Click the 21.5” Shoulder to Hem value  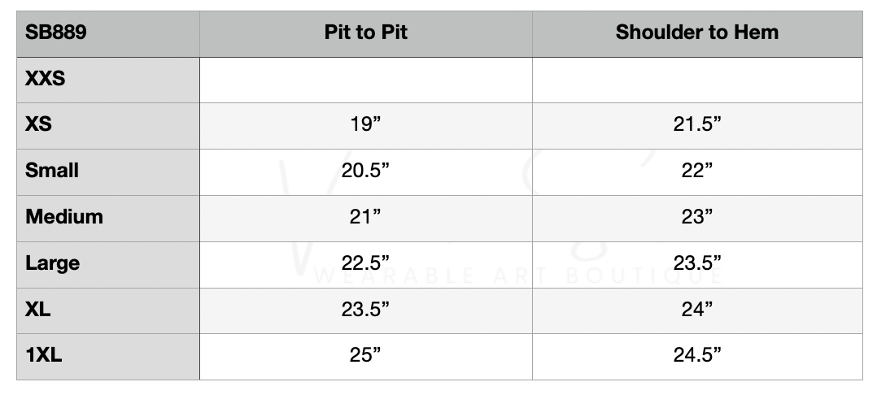pos(697,126)
